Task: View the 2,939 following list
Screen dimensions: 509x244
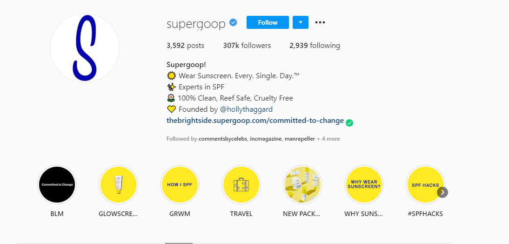Action: 315,46
